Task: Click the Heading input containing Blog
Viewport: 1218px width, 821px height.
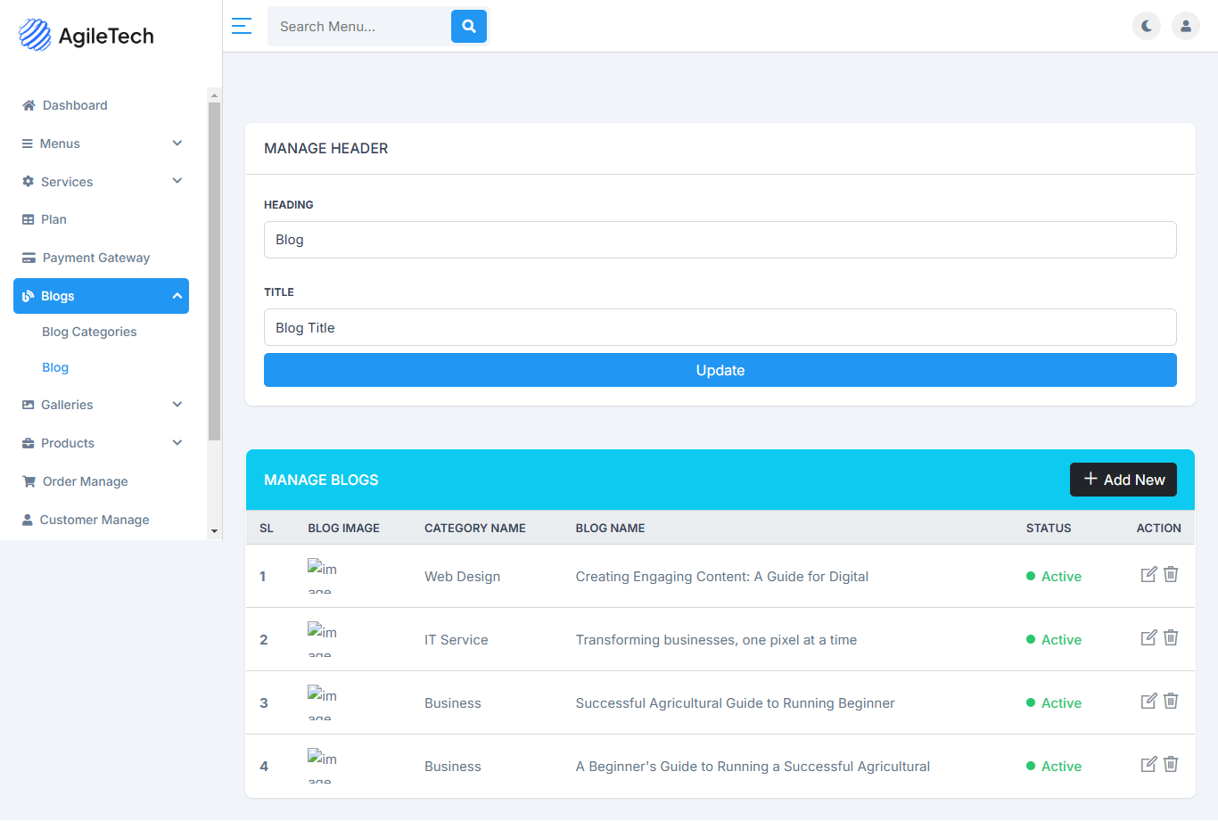Action: click(x=720, y=240)
